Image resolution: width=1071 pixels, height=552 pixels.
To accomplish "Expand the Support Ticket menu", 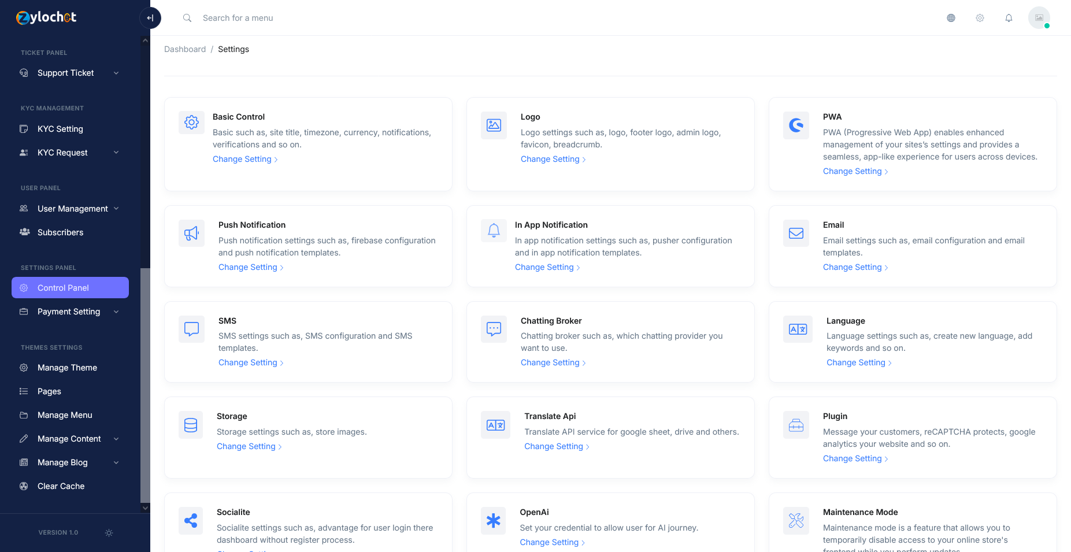I will tap(70, 73).
